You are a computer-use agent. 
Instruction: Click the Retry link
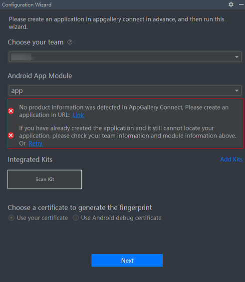tap(35, 143)
